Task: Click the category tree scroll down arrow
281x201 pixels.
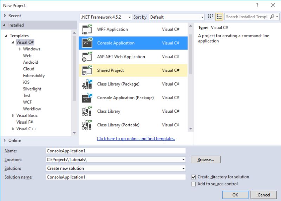Action: click(x=74, y=133)
